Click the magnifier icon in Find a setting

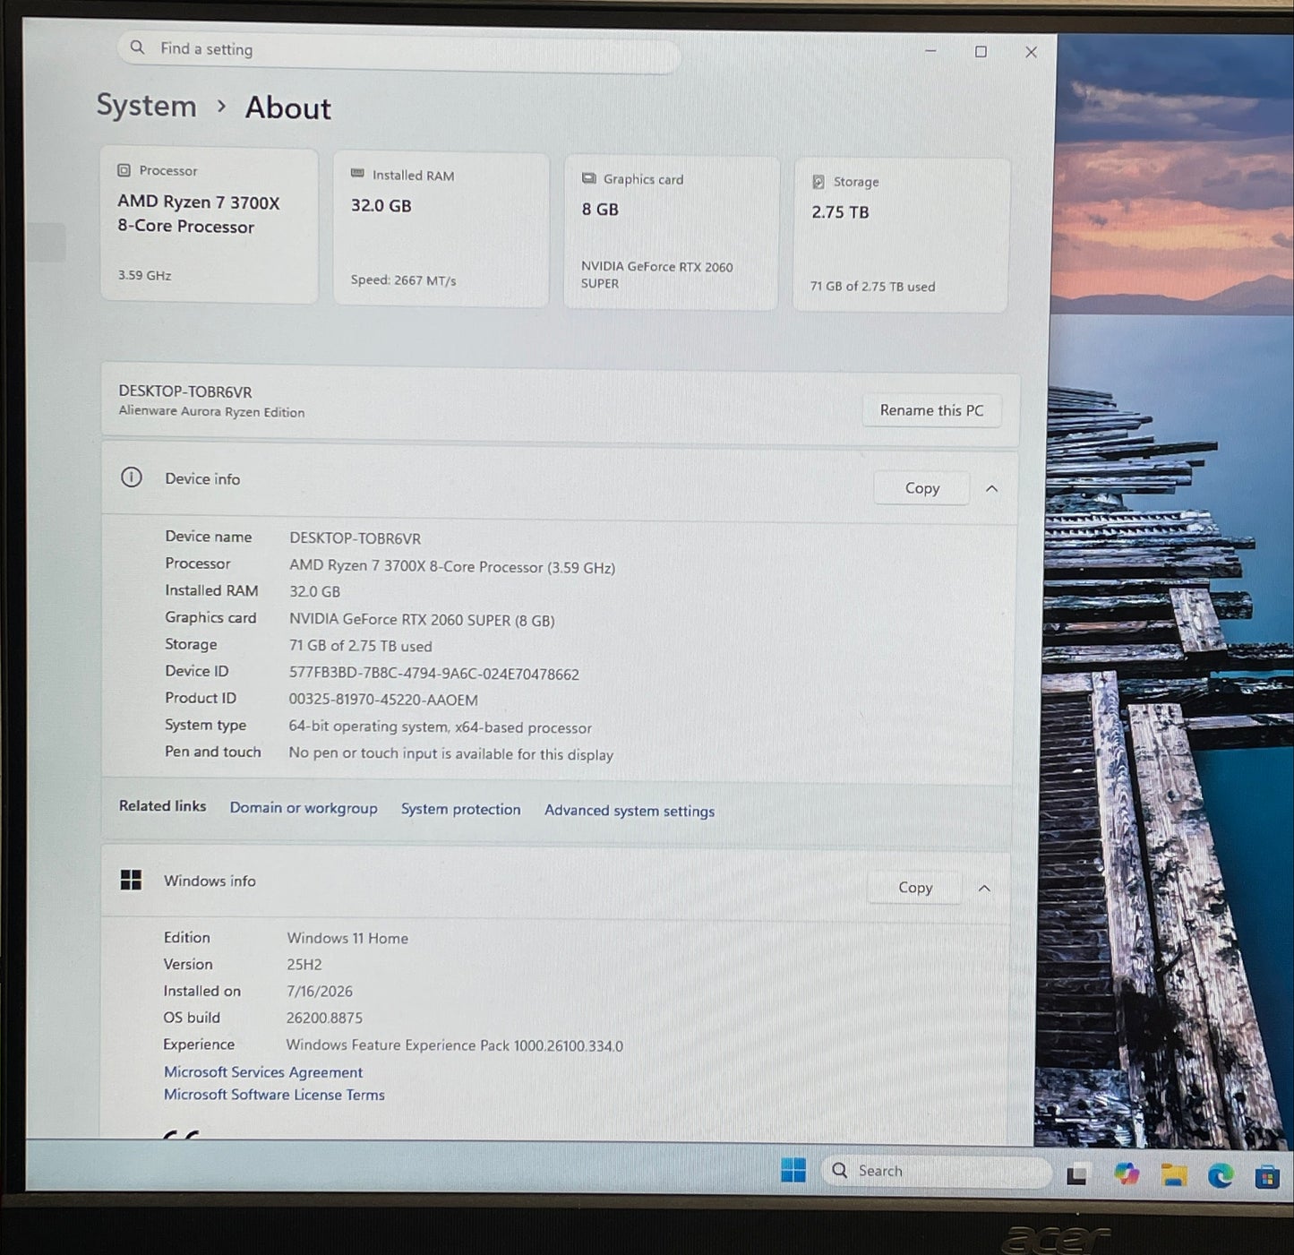click(137, 47)
